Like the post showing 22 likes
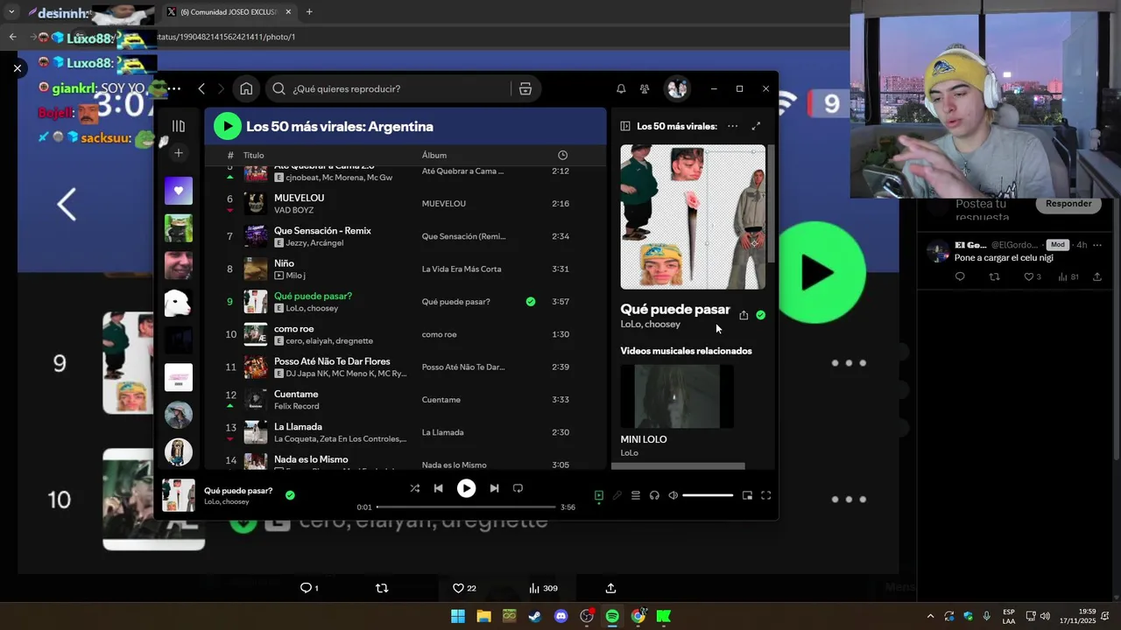 pyautogui.click(x=464, y=588)
